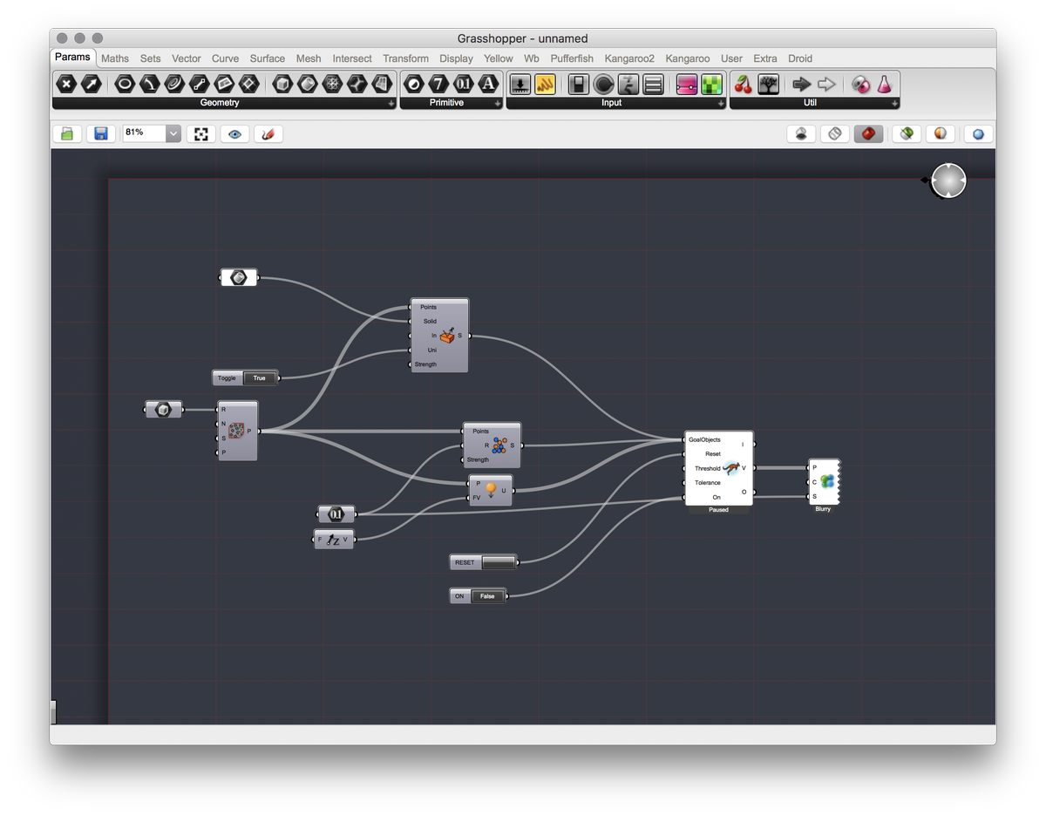Open the Mesh tab
The width and height of the screenshot is (1046, 816).
point(309,58)
